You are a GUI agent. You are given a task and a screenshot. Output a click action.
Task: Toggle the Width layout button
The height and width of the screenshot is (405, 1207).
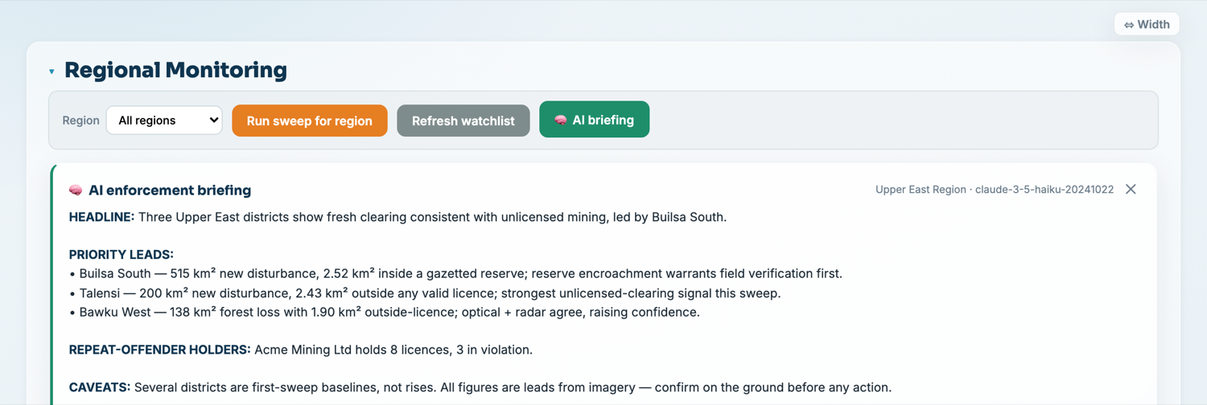pyautogui.click(x=1147, y=24)
